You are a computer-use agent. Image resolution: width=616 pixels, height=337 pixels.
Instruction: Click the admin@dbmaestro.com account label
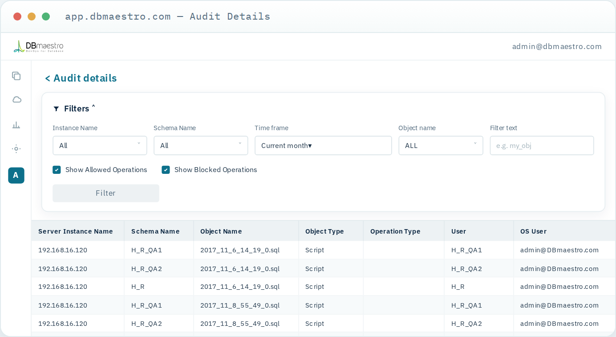pyautogui.click(x=557, y=46)
